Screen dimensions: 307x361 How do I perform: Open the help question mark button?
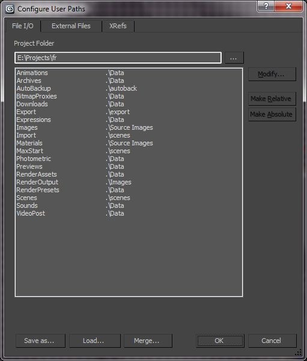click(266, 6)
